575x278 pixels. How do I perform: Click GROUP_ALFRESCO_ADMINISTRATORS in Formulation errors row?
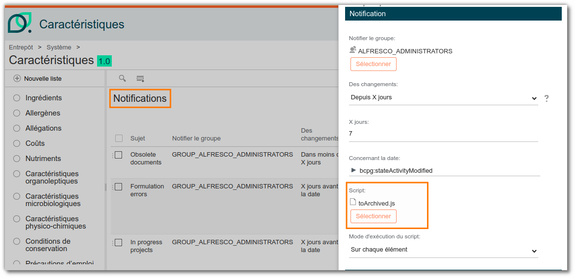(x=232, y=186)
